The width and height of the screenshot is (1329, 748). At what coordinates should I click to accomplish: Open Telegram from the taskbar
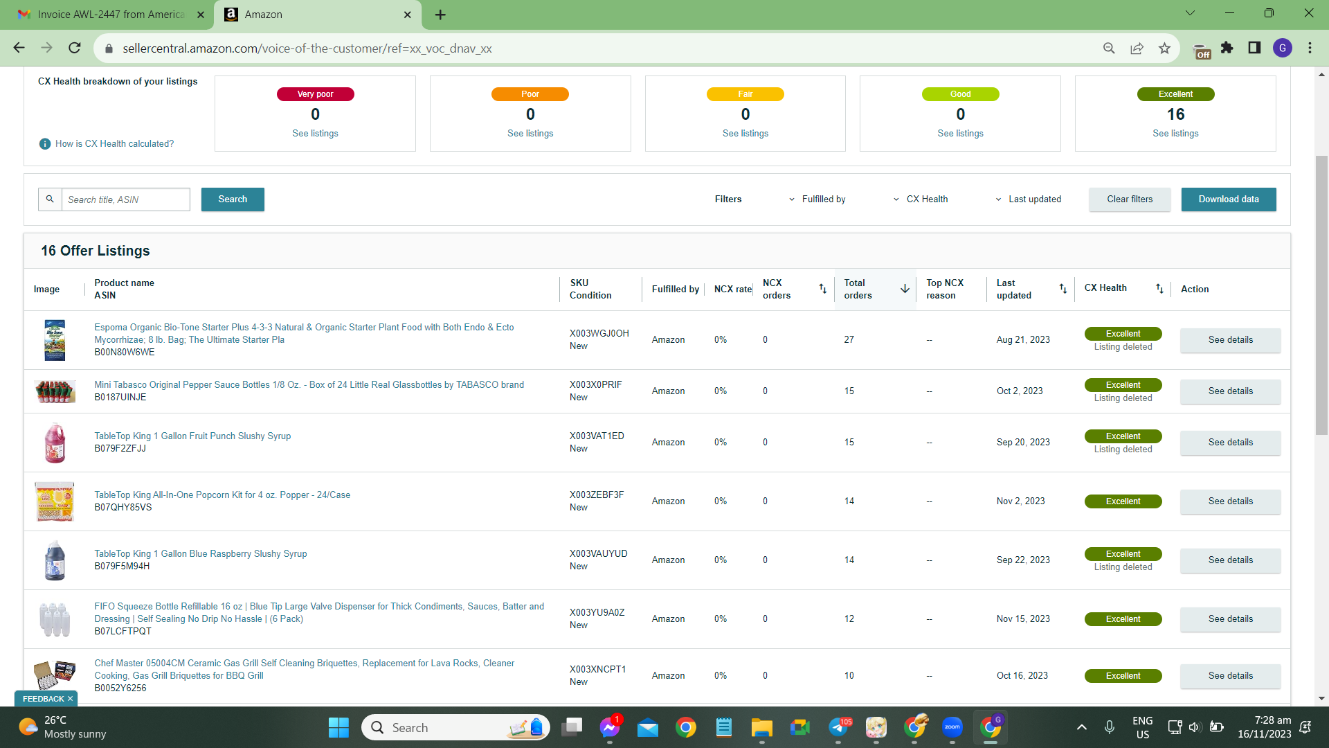[838, 727]
